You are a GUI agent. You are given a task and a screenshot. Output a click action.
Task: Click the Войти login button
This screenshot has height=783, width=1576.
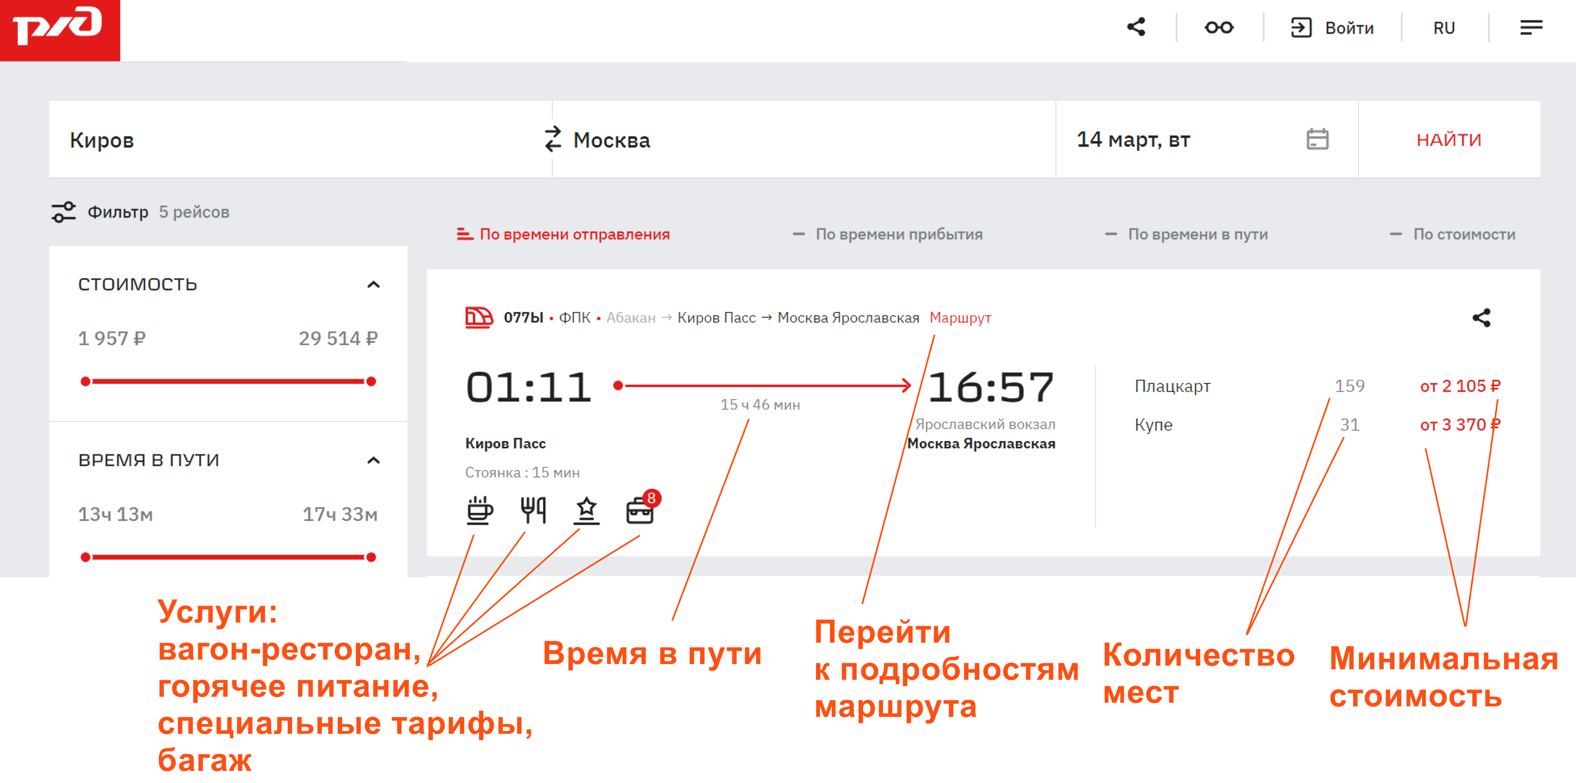(x=1332, y=28)
